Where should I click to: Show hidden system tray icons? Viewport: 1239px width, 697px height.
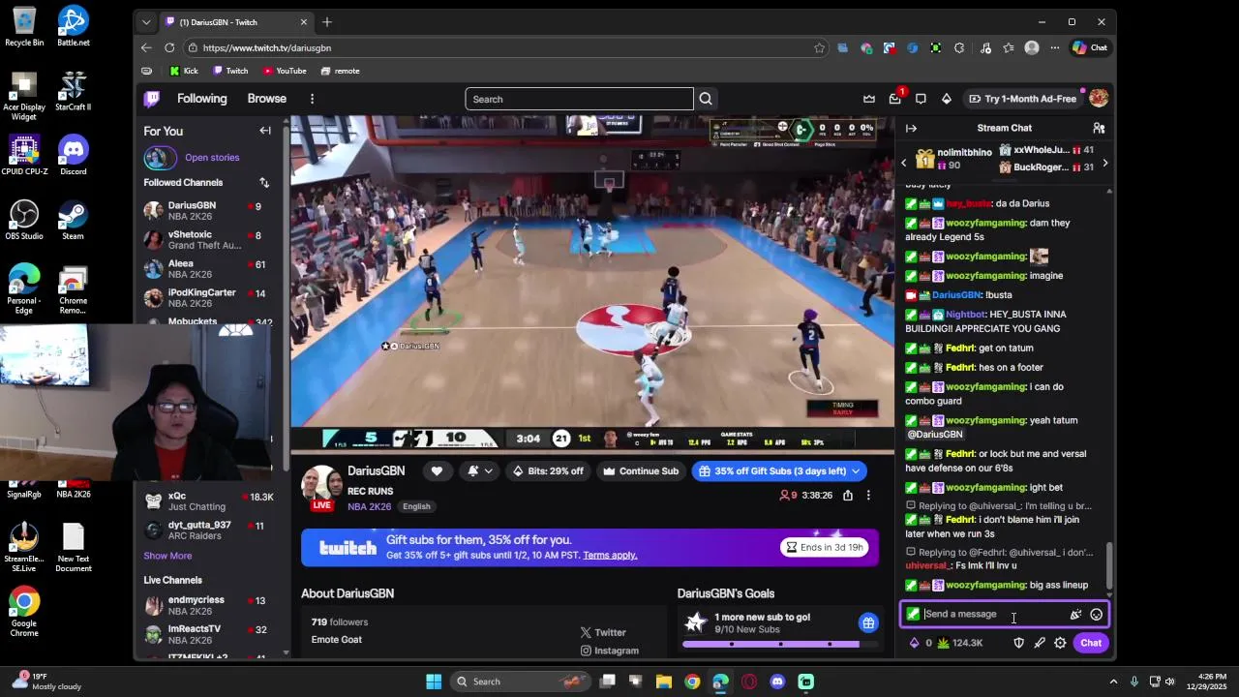[1113, 682]
